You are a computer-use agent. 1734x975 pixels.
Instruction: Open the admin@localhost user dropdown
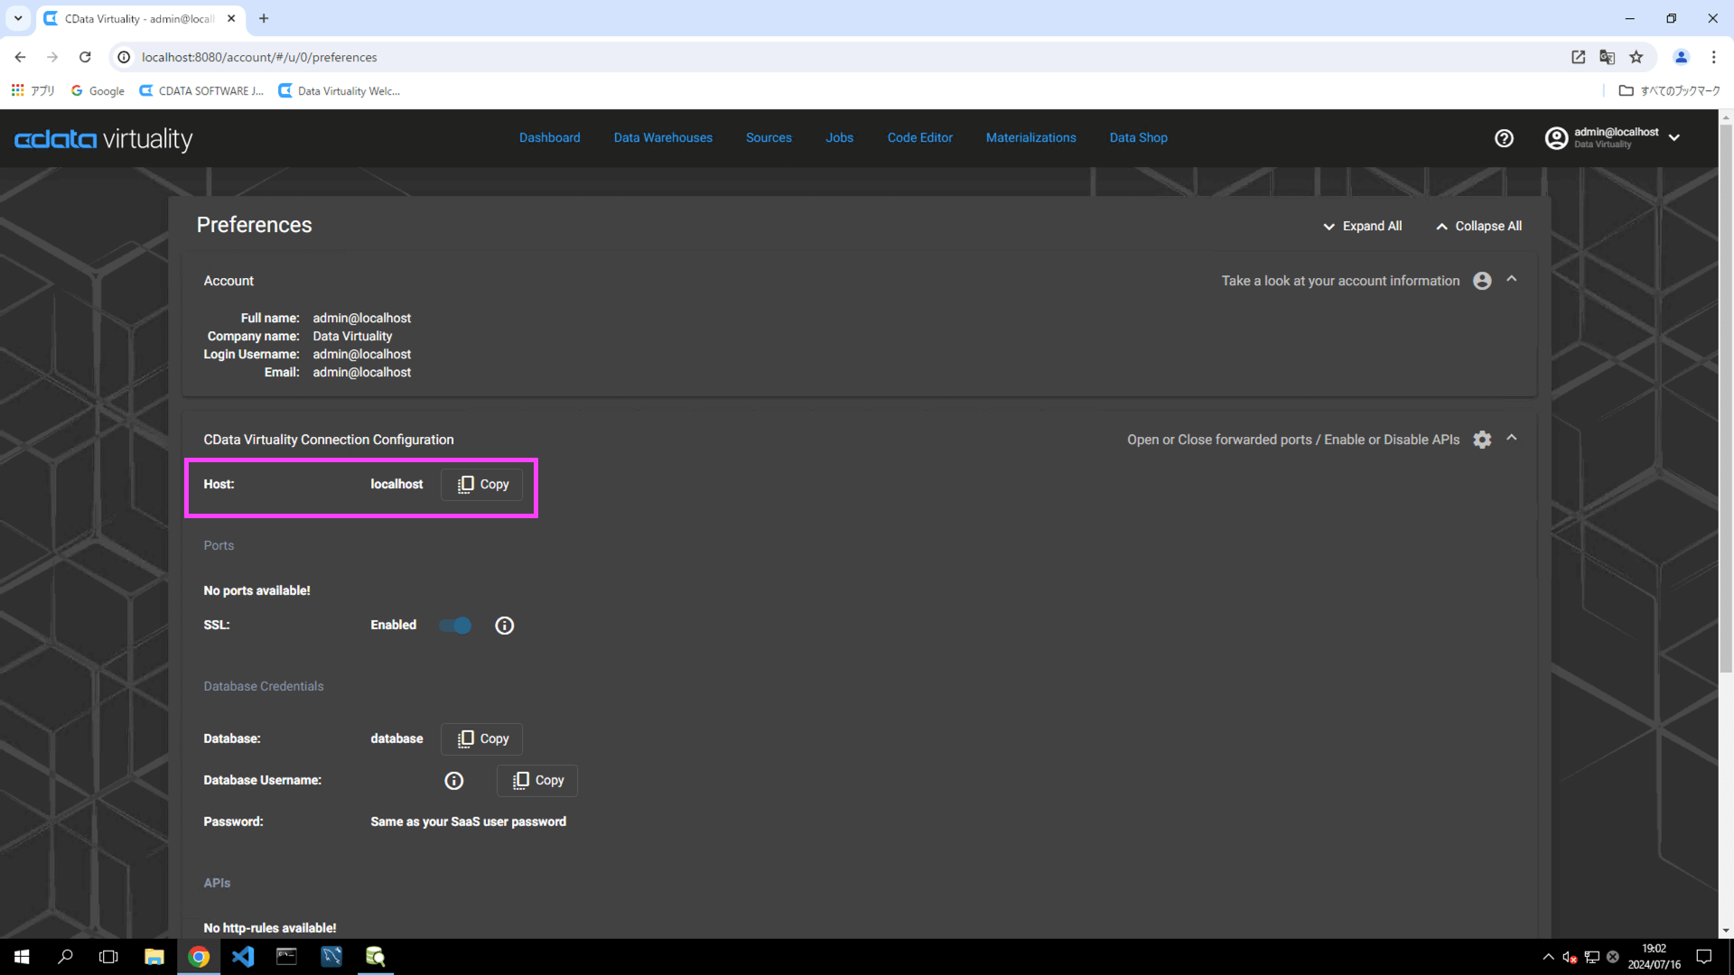[1674, 138]
